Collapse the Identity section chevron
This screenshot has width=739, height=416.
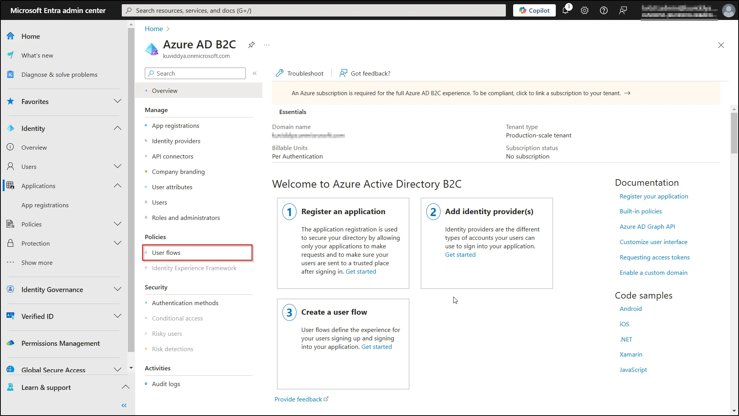click(118, 128)
